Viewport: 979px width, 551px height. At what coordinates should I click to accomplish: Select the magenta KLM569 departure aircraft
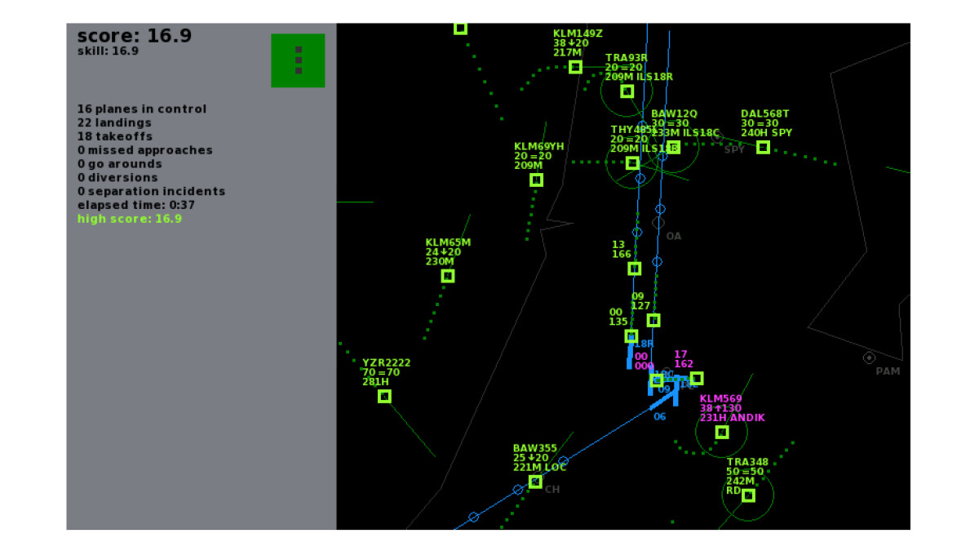722,432
